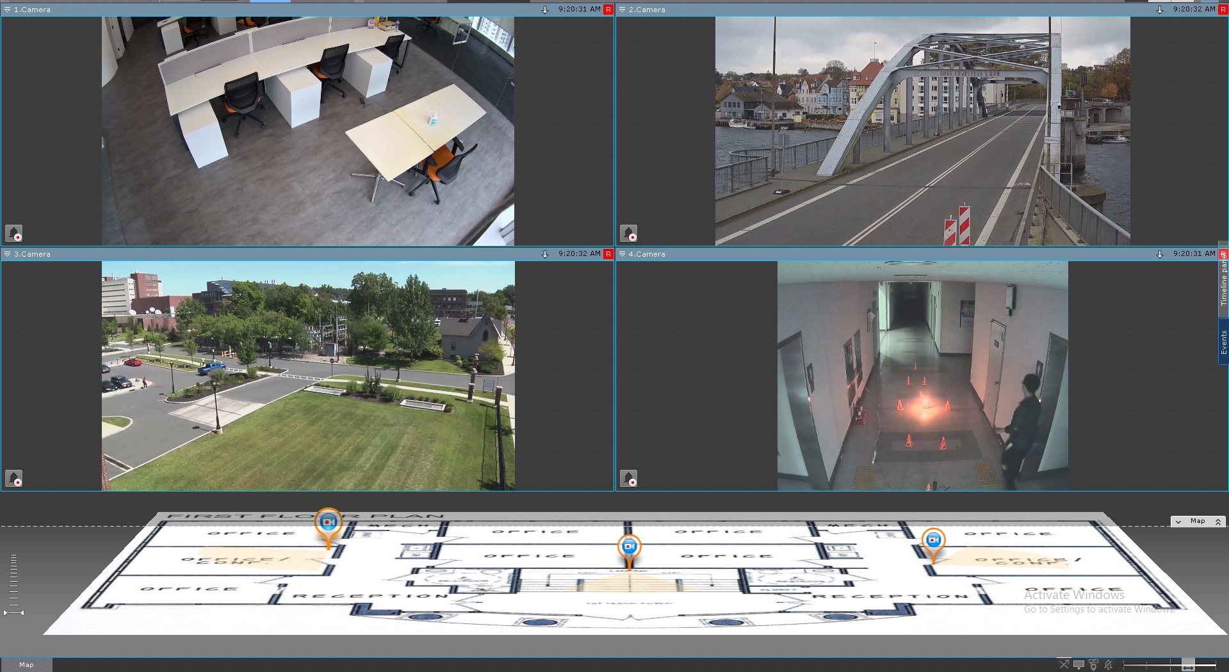The width and height of the screenshot is (1229, 672).
Task: Click the down arrow icon in 2.Camera header
Action: [1159, 10]
